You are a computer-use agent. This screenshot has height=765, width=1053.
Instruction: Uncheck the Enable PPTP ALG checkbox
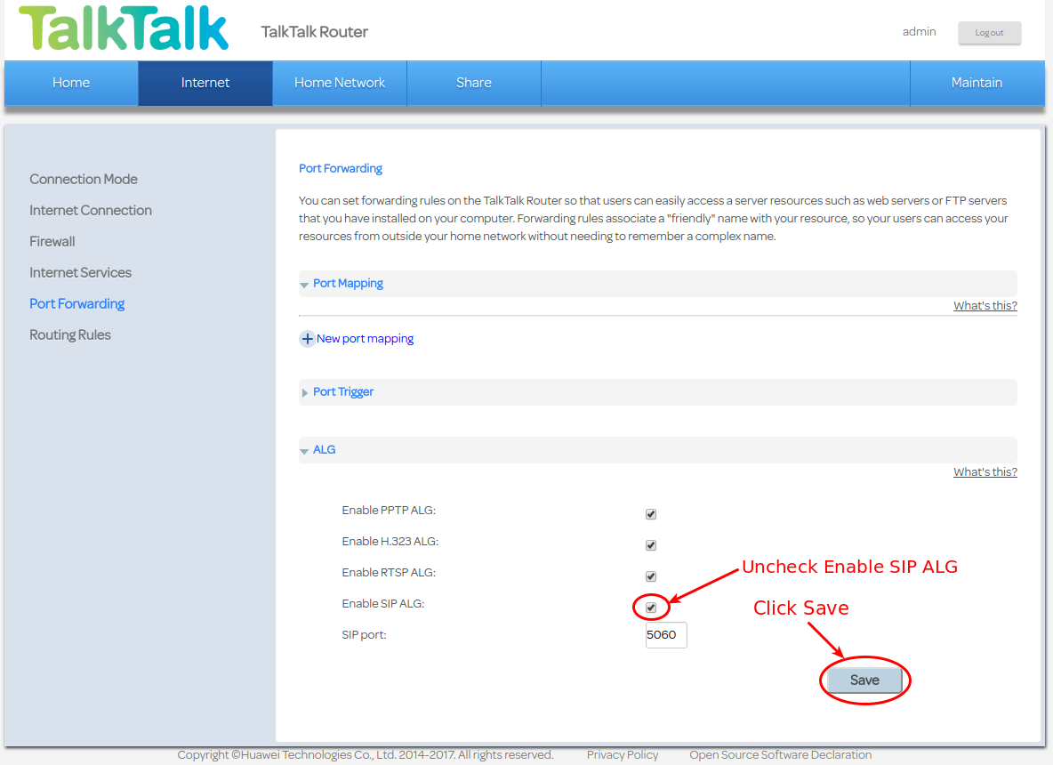[651, 514]
